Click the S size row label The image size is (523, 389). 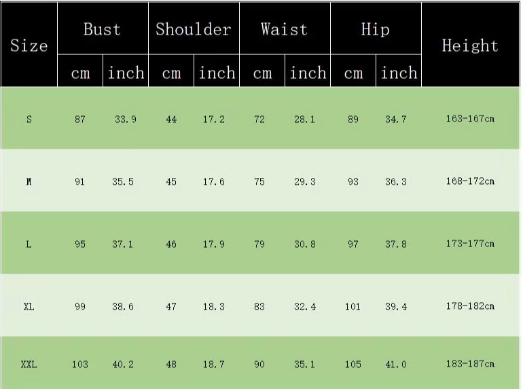click(x=29, y=119)
